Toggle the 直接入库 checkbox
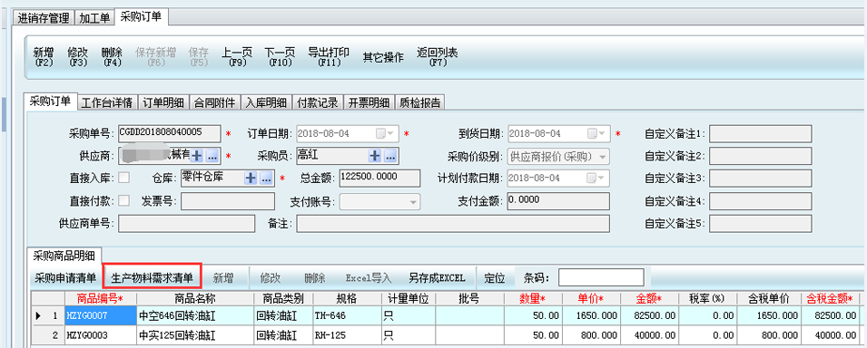This screenshot has height=348, width=867. (124, 178)
